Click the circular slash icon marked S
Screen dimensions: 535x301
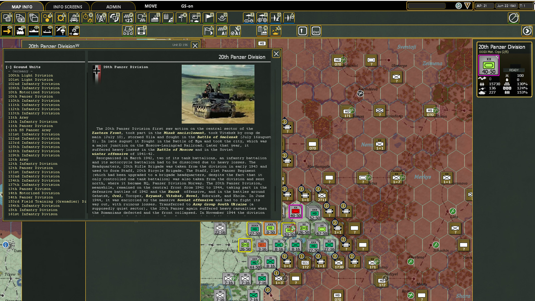[x=514, y=18]
